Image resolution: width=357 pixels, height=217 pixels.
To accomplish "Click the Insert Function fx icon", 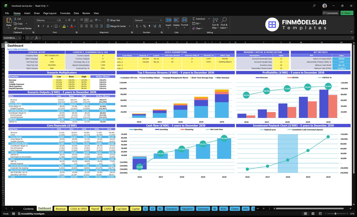I will [x=36, y=38].
